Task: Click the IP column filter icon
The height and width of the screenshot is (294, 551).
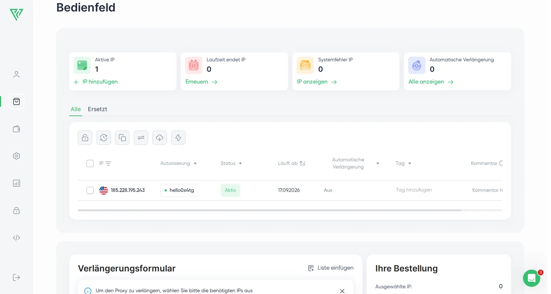Action: click(108, 164)
